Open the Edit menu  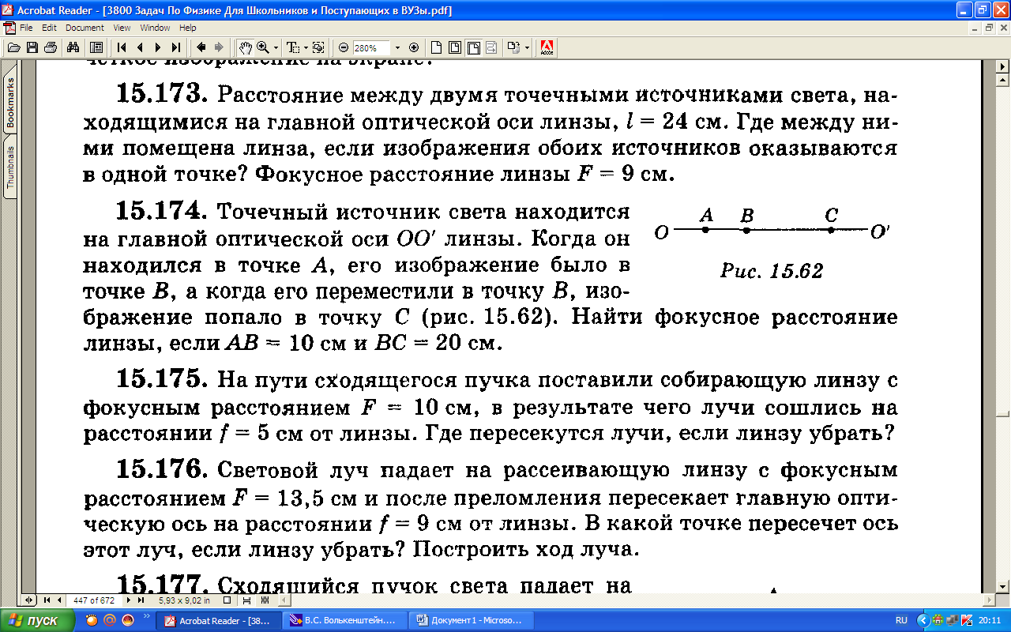click(x=49, y=28)
